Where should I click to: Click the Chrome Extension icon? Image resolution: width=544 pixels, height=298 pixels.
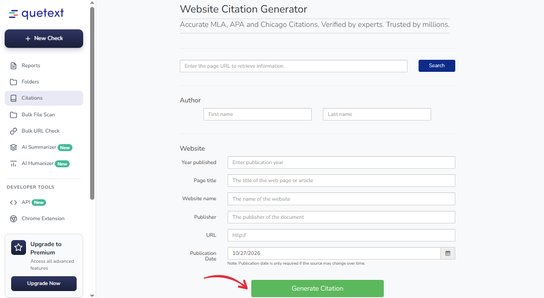point(13,219)
